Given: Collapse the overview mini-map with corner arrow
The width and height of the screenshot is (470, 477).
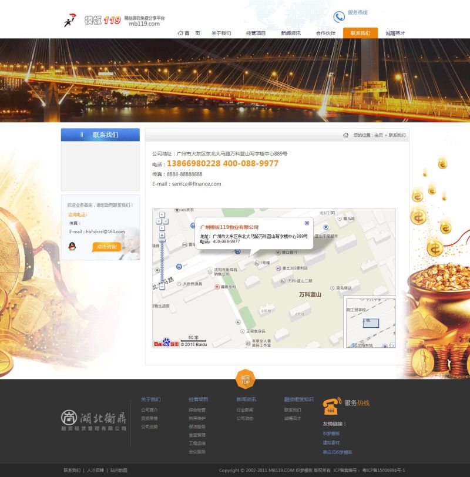Looking at the screenshot, I should [x=392, y=345].
